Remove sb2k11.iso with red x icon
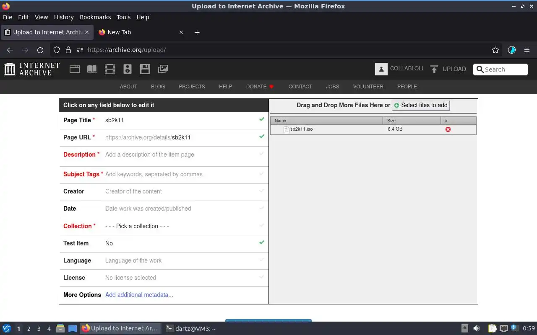The image size is (537, 335). (x=448, y=129)
